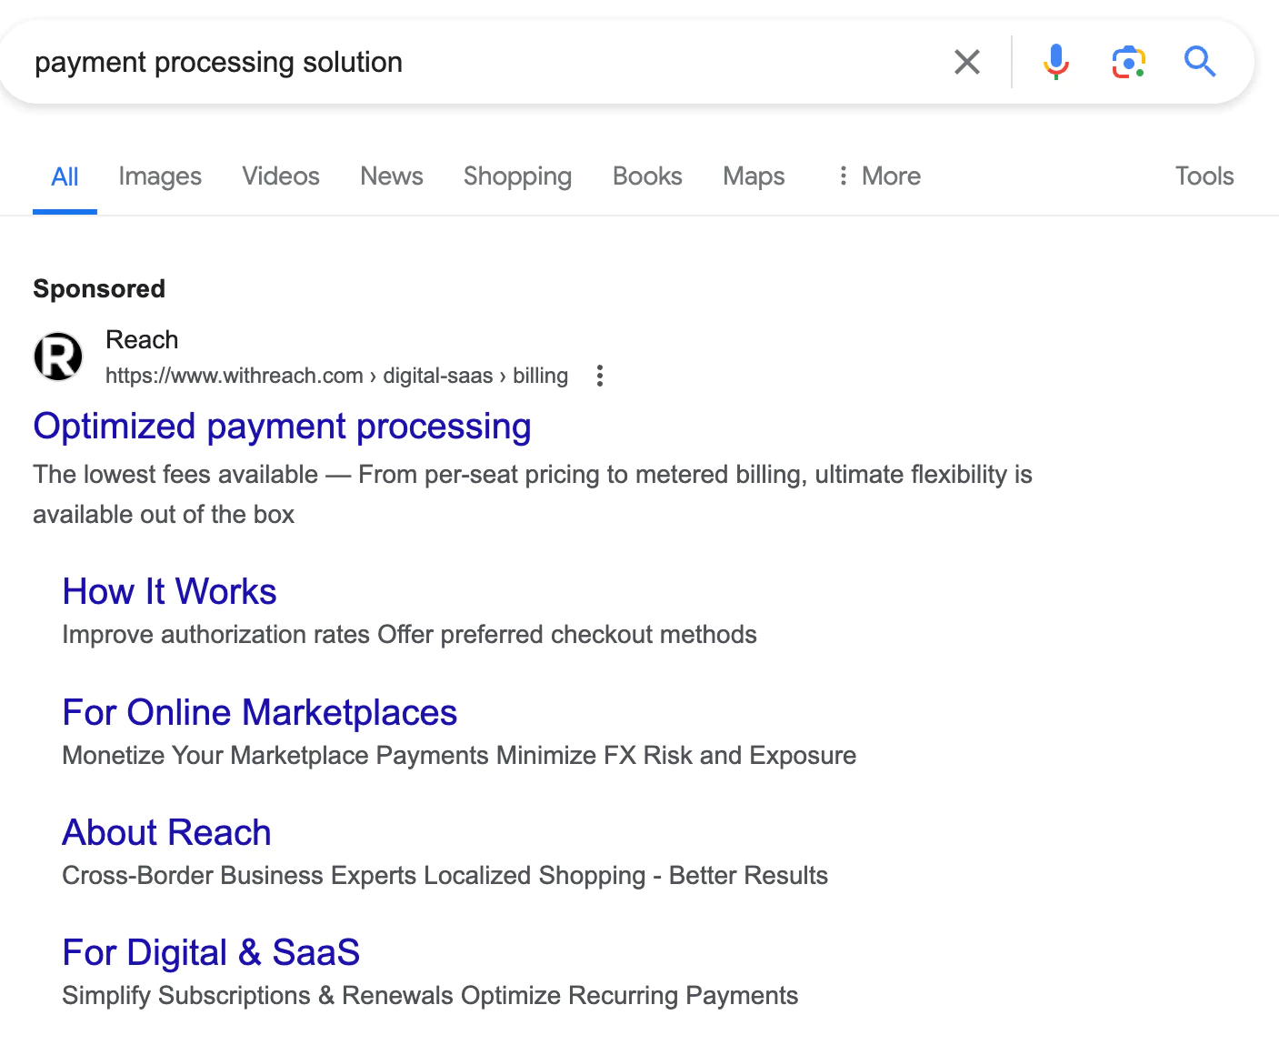Click the Reach logo icon

click(x=58, y=357)
